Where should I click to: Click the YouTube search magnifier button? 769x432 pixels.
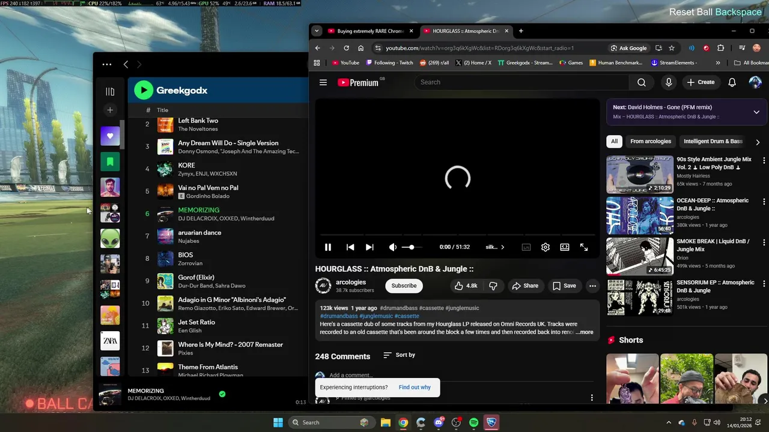642,82
